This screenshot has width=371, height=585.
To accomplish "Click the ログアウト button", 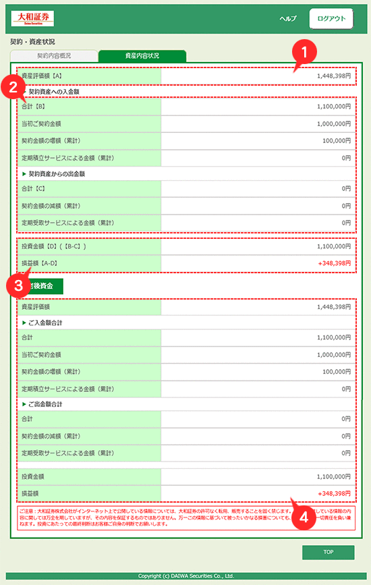I will click(331, 18).
